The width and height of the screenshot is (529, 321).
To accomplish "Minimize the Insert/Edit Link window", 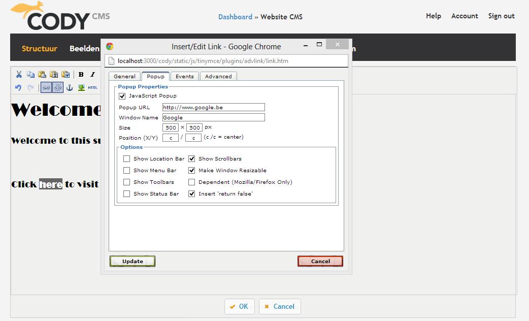I will click(x=305, y=45).
